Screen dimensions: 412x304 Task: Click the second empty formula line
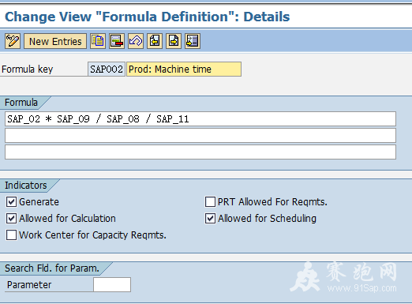200,136
